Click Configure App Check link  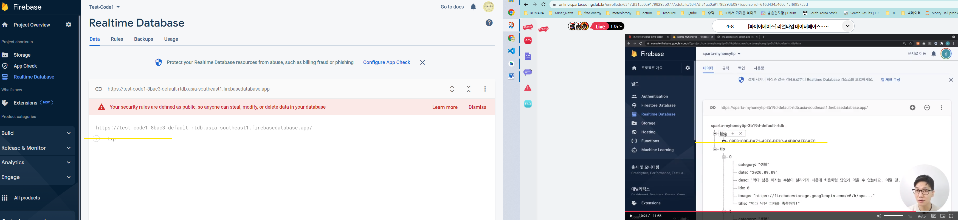point(386,63)
